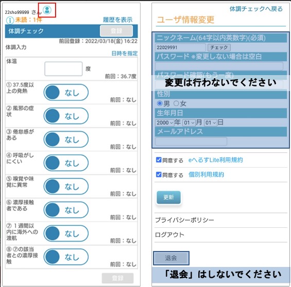The height and width of the screenshot is (287, 291).
Task: Open the 履歴を表示 link
Action: tap(117, 20)
